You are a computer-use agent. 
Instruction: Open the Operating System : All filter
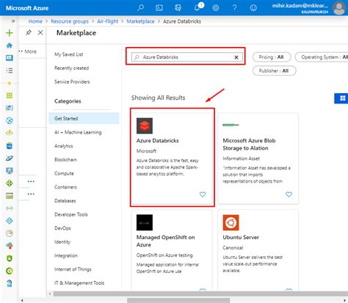pos(322,57)
